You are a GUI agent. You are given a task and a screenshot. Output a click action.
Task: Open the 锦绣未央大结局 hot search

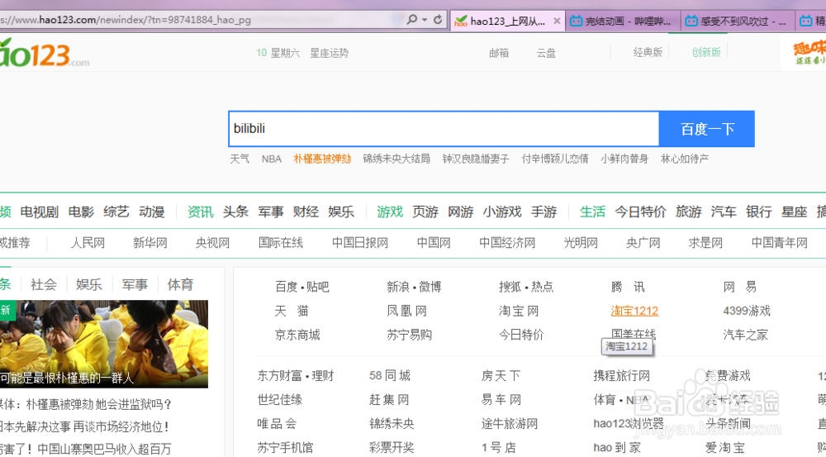[396, 159]
